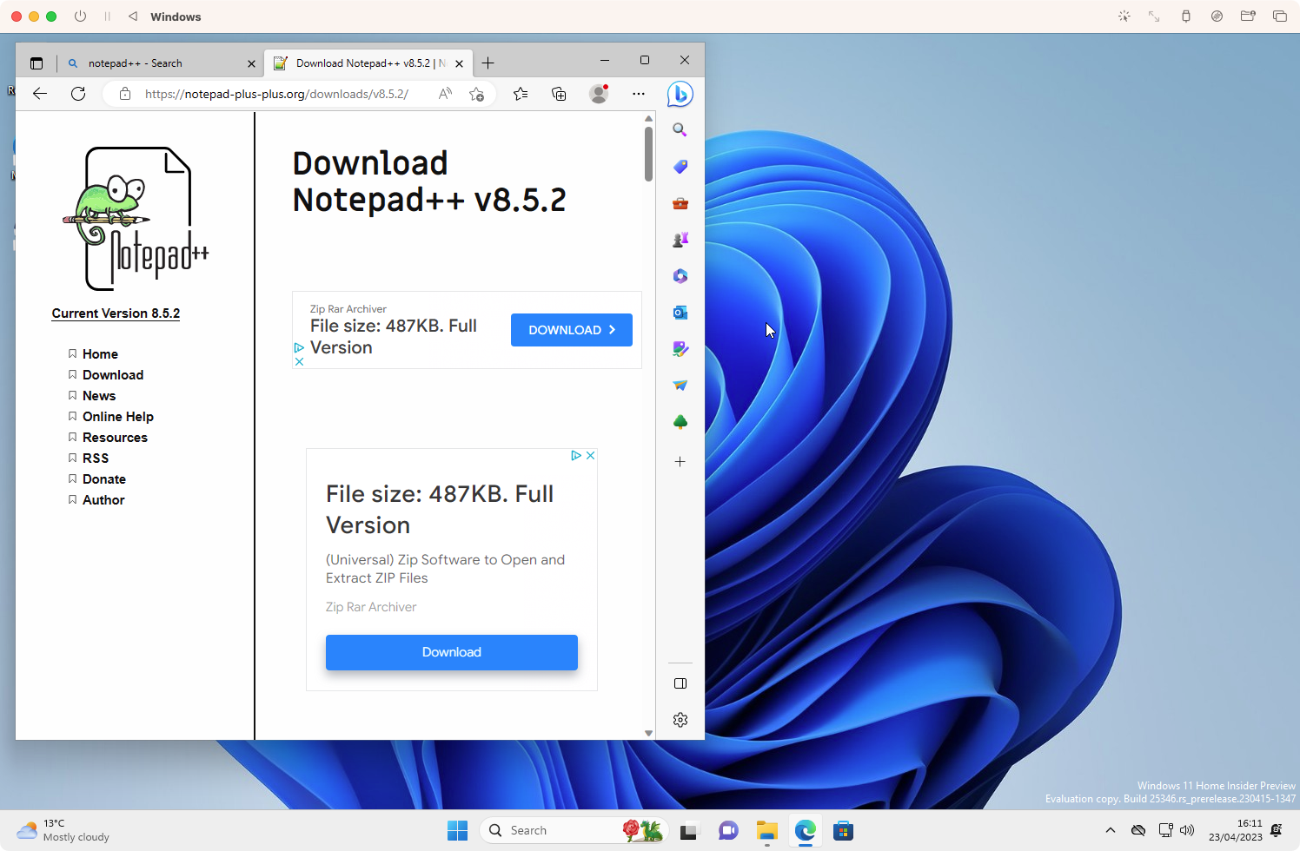Screen dimensions: 1300x851
Task: Open Resources in the site menu
Action: pos(115,438)
